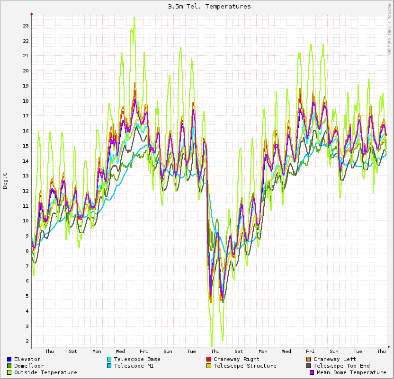Click the "Outside Temperature" legend text
The width and height of the screenshot is (394, 379).
45,372
